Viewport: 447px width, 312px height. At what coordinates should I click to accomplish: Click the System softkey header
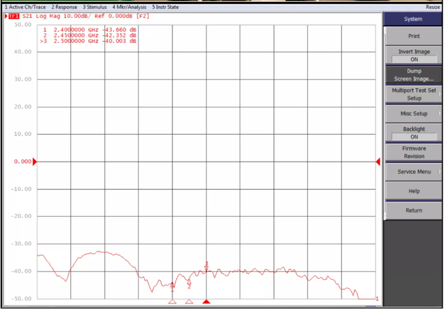pos(413,19)
